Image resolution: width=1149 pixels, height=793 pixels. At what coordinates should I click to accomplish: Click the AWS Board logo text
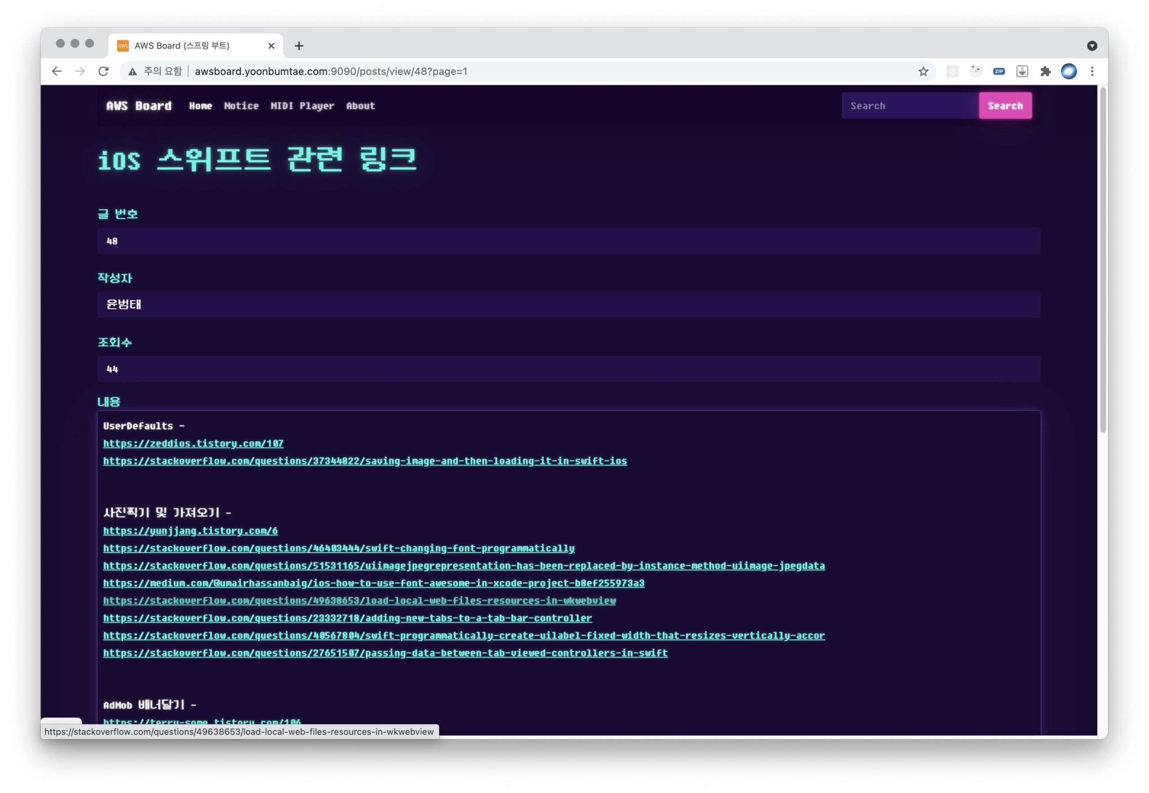[x=139, y=106]
